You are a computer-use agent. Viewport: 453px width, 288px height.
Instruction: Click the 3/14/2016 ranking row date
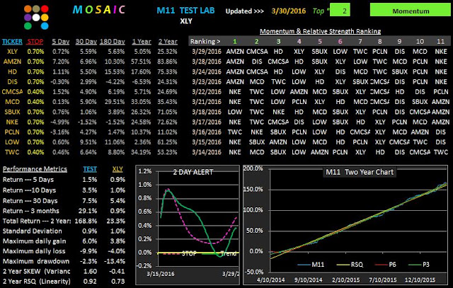pyautogui.click(x=207, y=152)
